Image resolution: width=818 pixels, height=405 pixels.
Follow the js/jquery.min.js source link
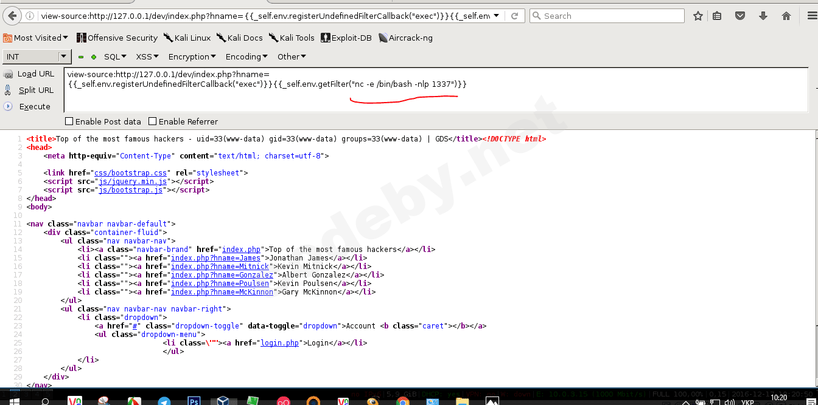point(133,182)
